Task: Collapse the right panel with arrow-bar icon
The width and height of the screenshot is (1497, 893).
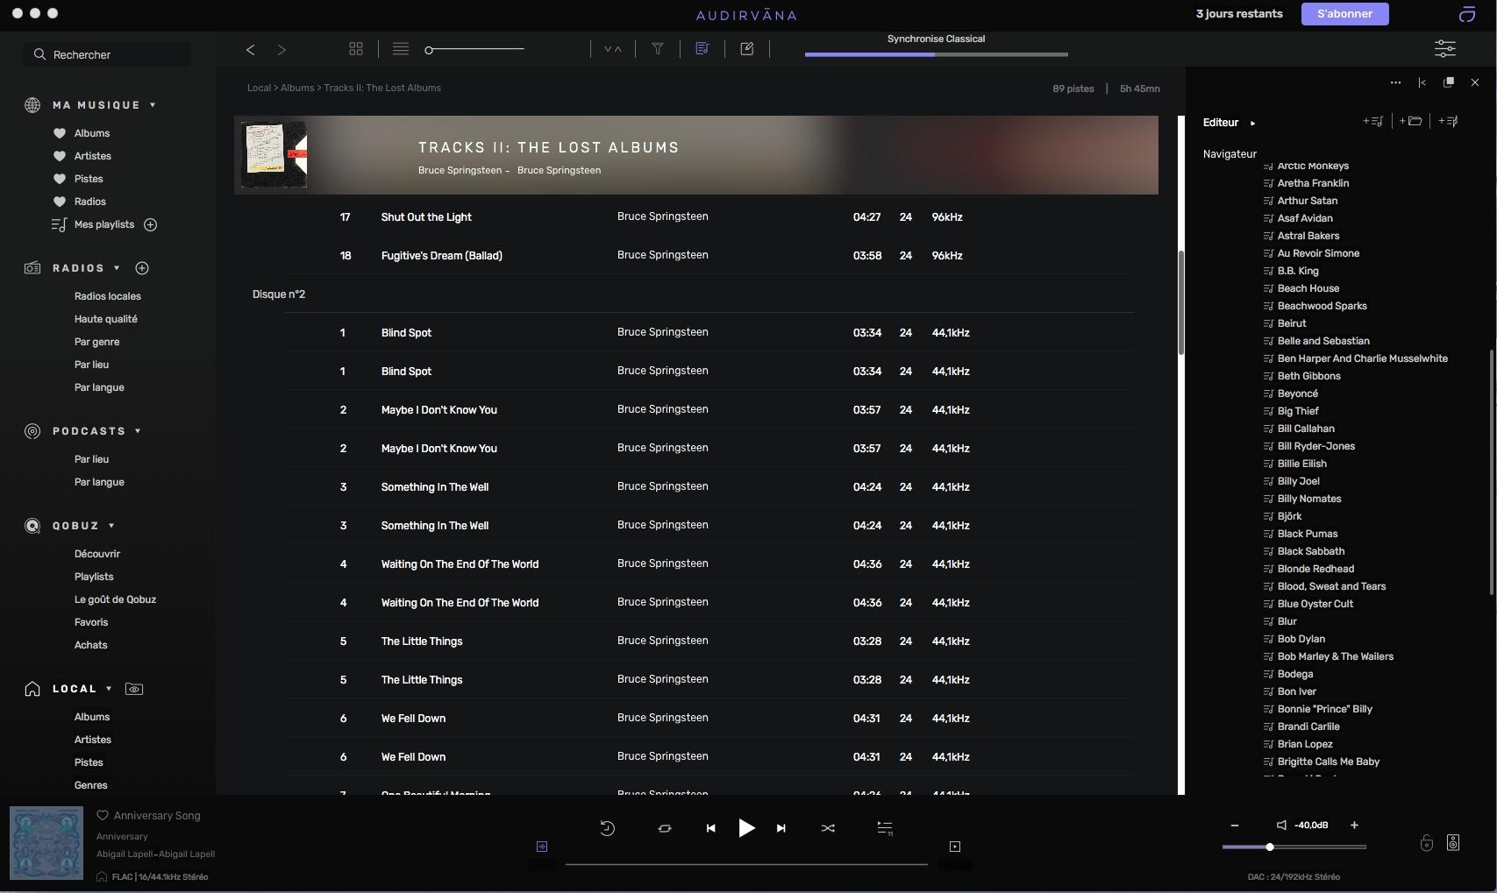Action: click(x=1422, y=82)
